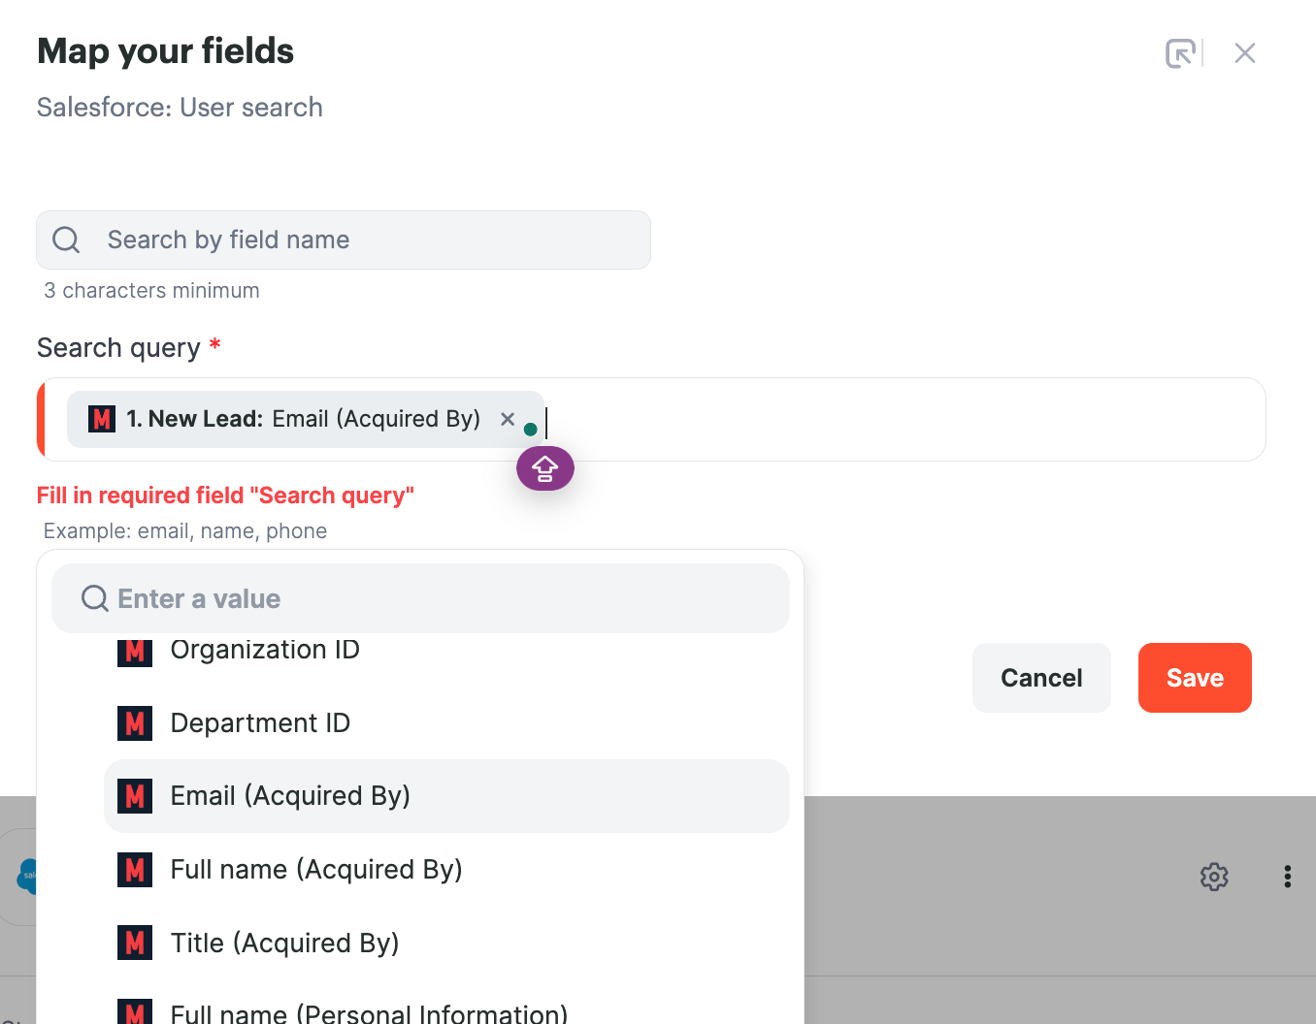Close the Map your fields dialog
Viewport: 1316px width, 1024px height.
tap(1245, 53)
